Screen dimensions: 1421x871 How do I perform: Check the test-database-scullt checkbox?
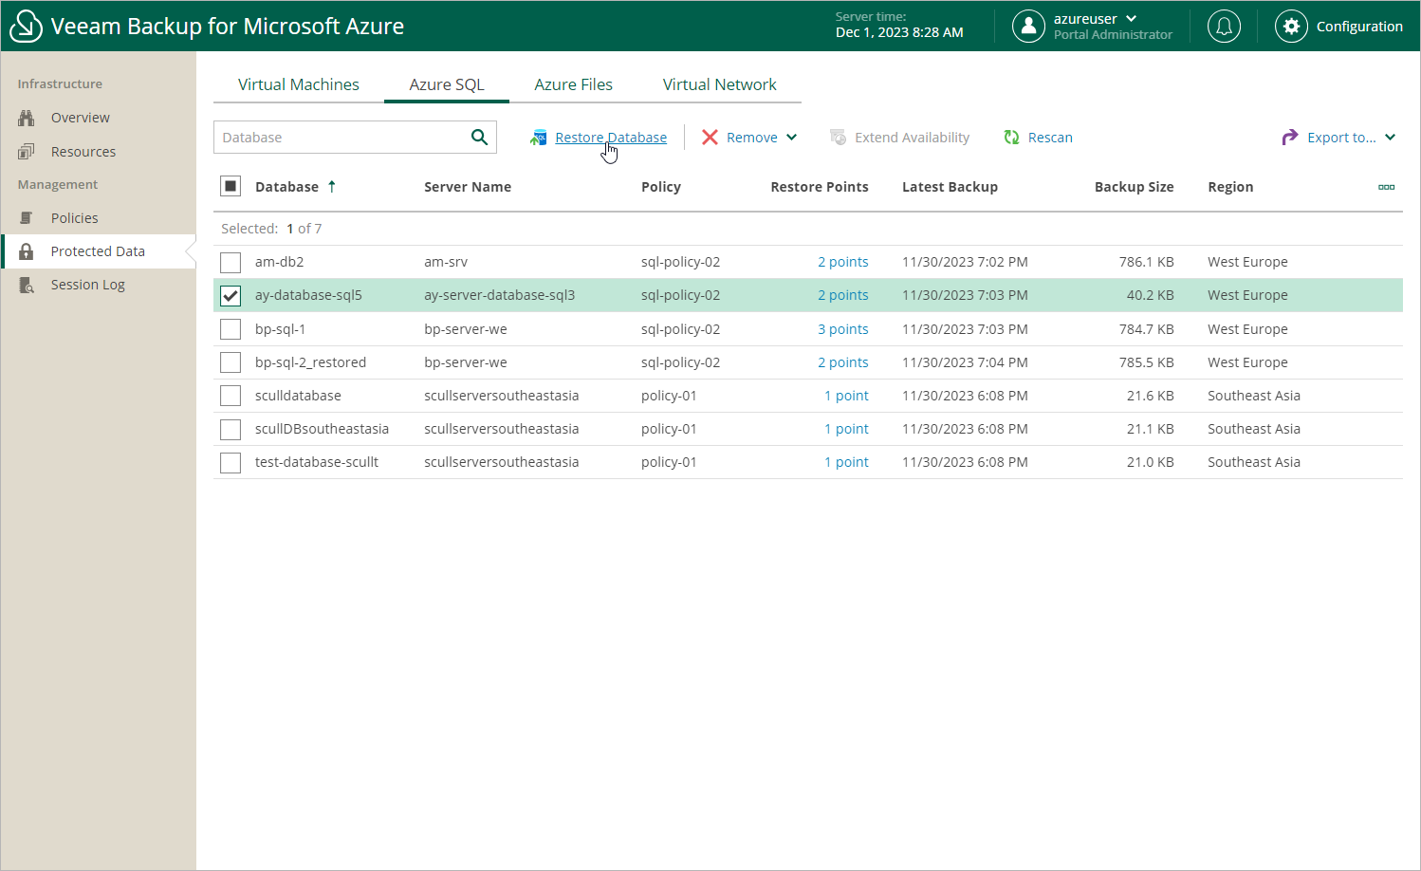tap(231, 463)
